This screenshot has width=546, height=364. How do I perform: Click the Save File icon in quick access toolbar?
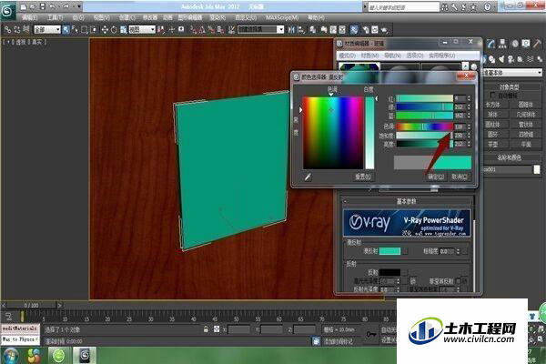coord(43,6)
